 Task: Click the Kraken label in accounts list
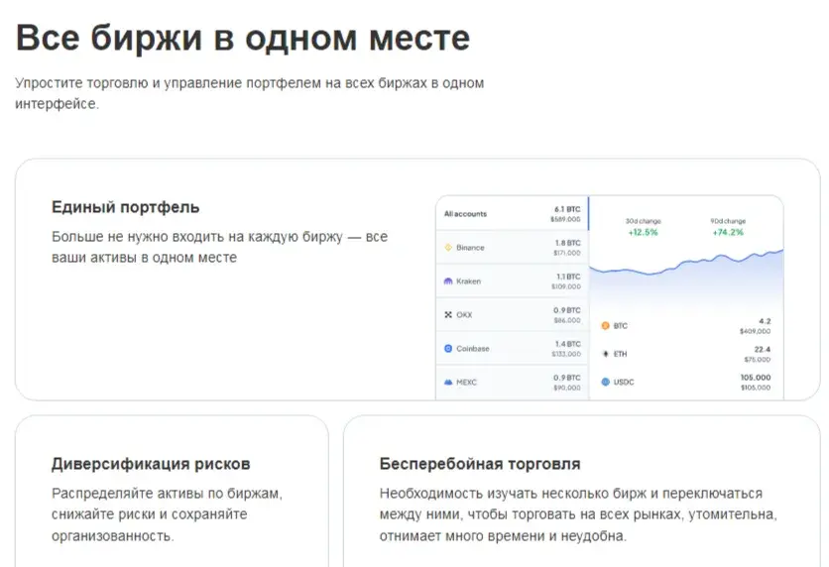468,282
